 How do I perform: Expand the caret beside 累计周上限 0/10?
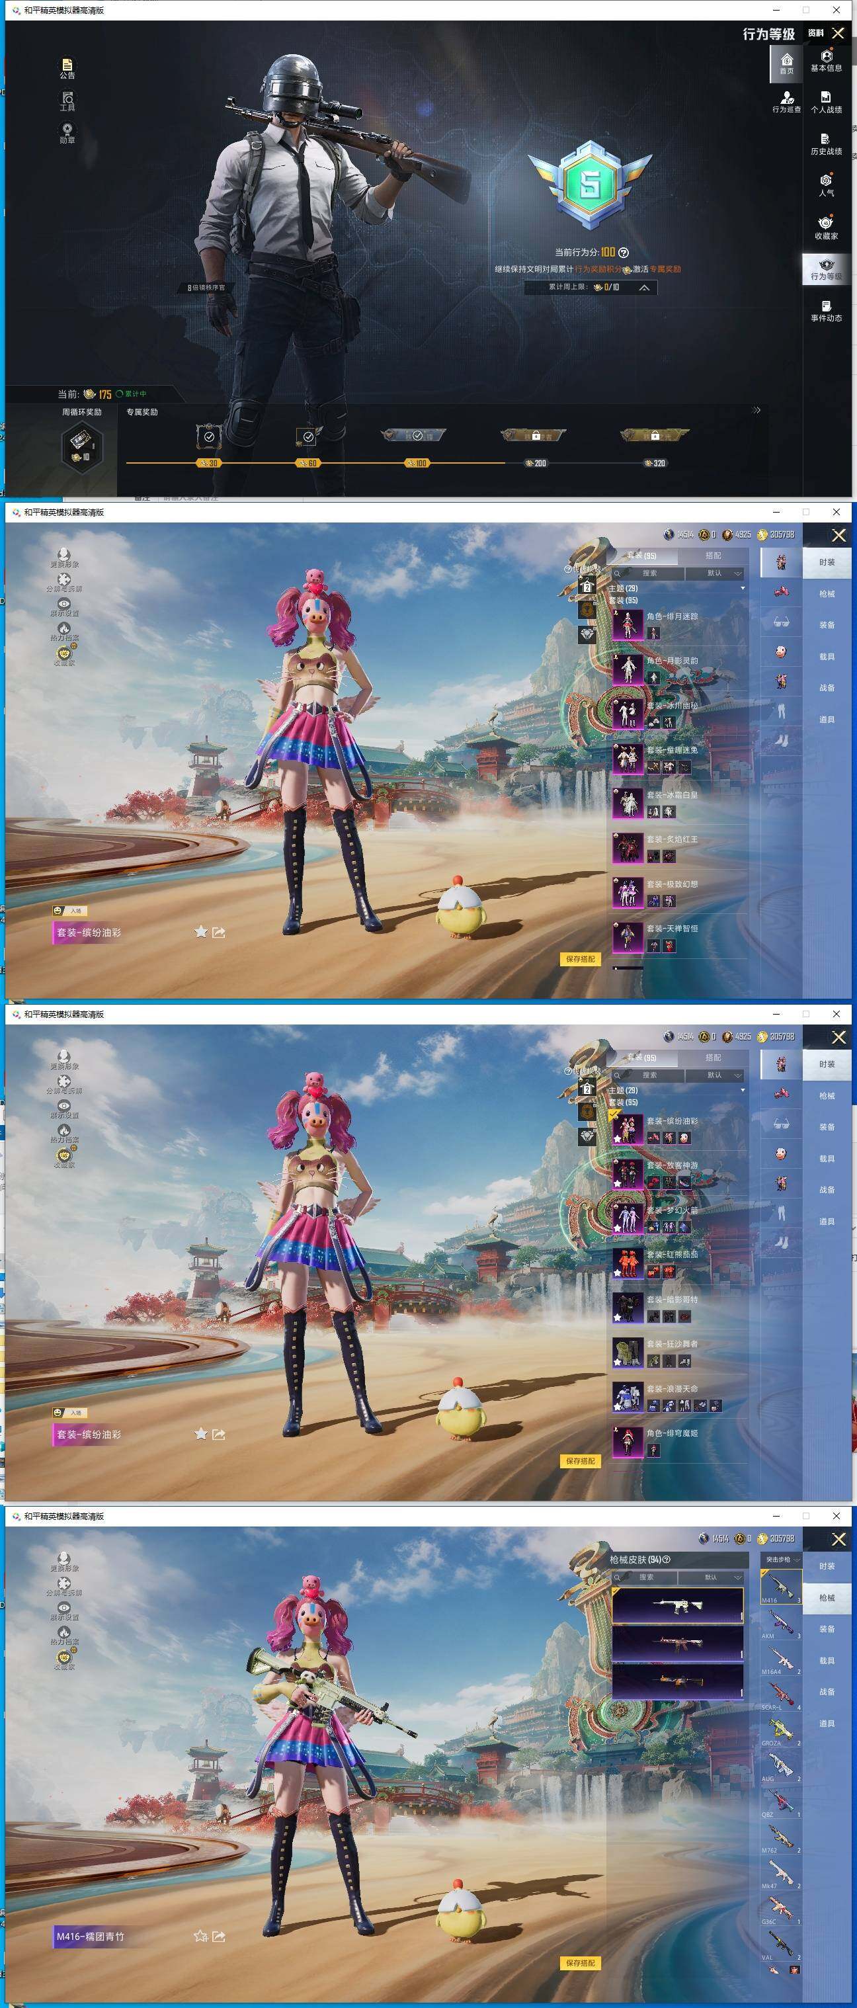coord(644,288)
